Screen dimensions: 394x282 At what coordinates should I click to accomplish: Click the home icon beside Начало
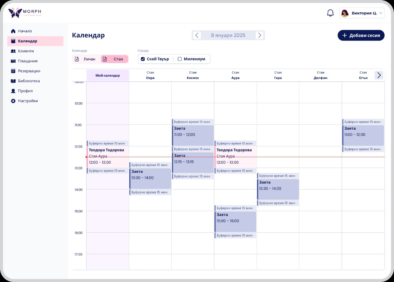pos(13,31)
